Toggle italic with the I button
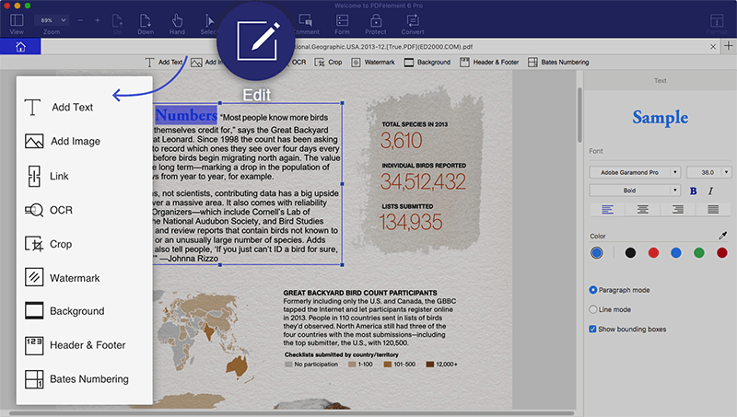The width and height of the screenshot is (737, 417). [710, 191]
